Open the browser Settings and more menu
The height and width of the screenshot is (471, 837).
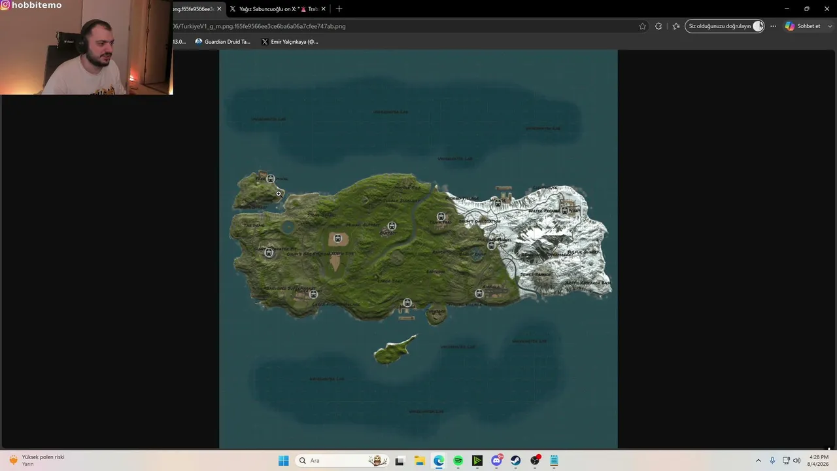(x=773, y=26)
